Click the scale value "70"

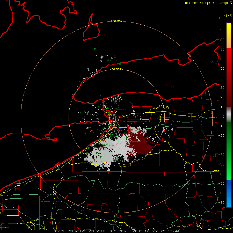pyautogui.click(x=222, y=49)
